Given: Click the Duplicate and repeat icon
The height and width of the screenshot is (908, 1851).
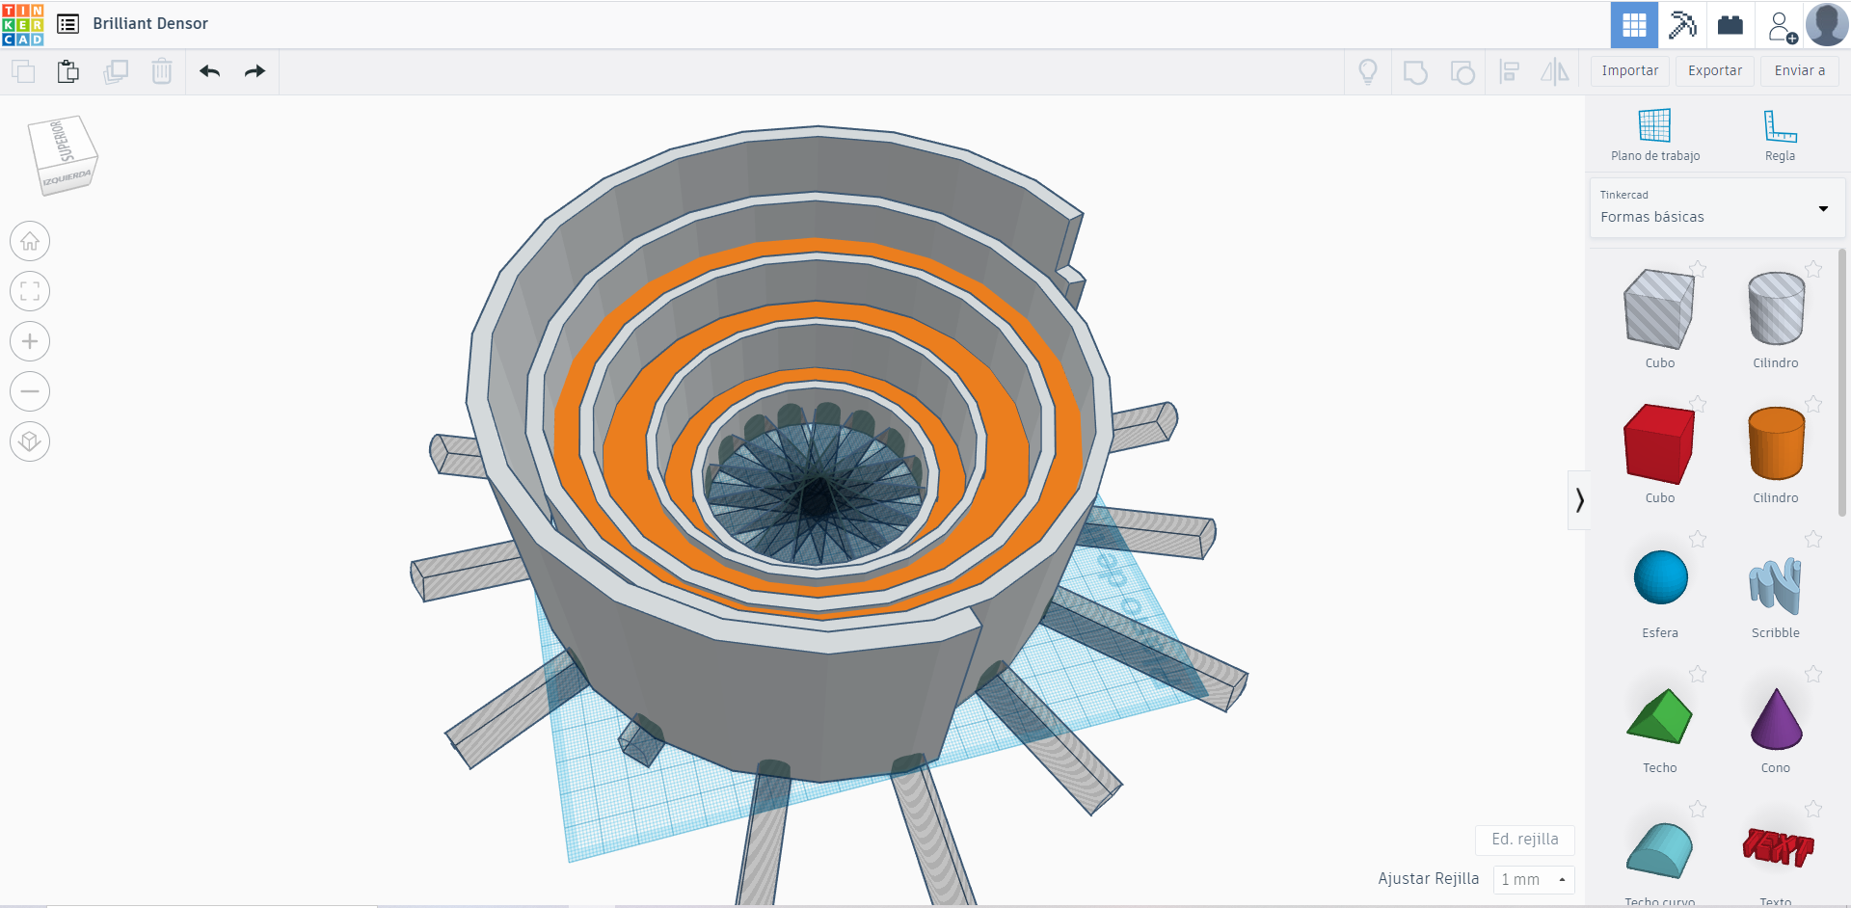Looking at the screenshot, I should [116, 71].
